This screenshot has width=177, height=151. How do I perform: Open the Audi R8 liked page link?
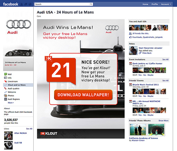18,142
